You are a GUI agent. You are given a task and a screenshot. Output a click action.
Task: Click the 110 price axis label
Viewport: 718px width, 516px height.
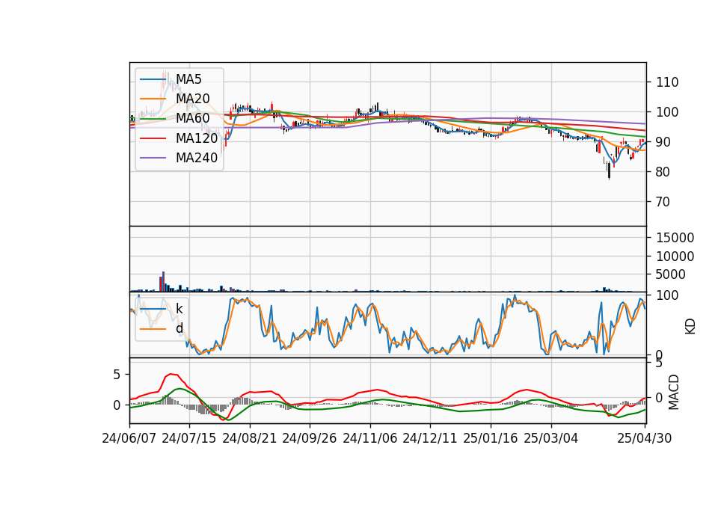coord(667,82)
